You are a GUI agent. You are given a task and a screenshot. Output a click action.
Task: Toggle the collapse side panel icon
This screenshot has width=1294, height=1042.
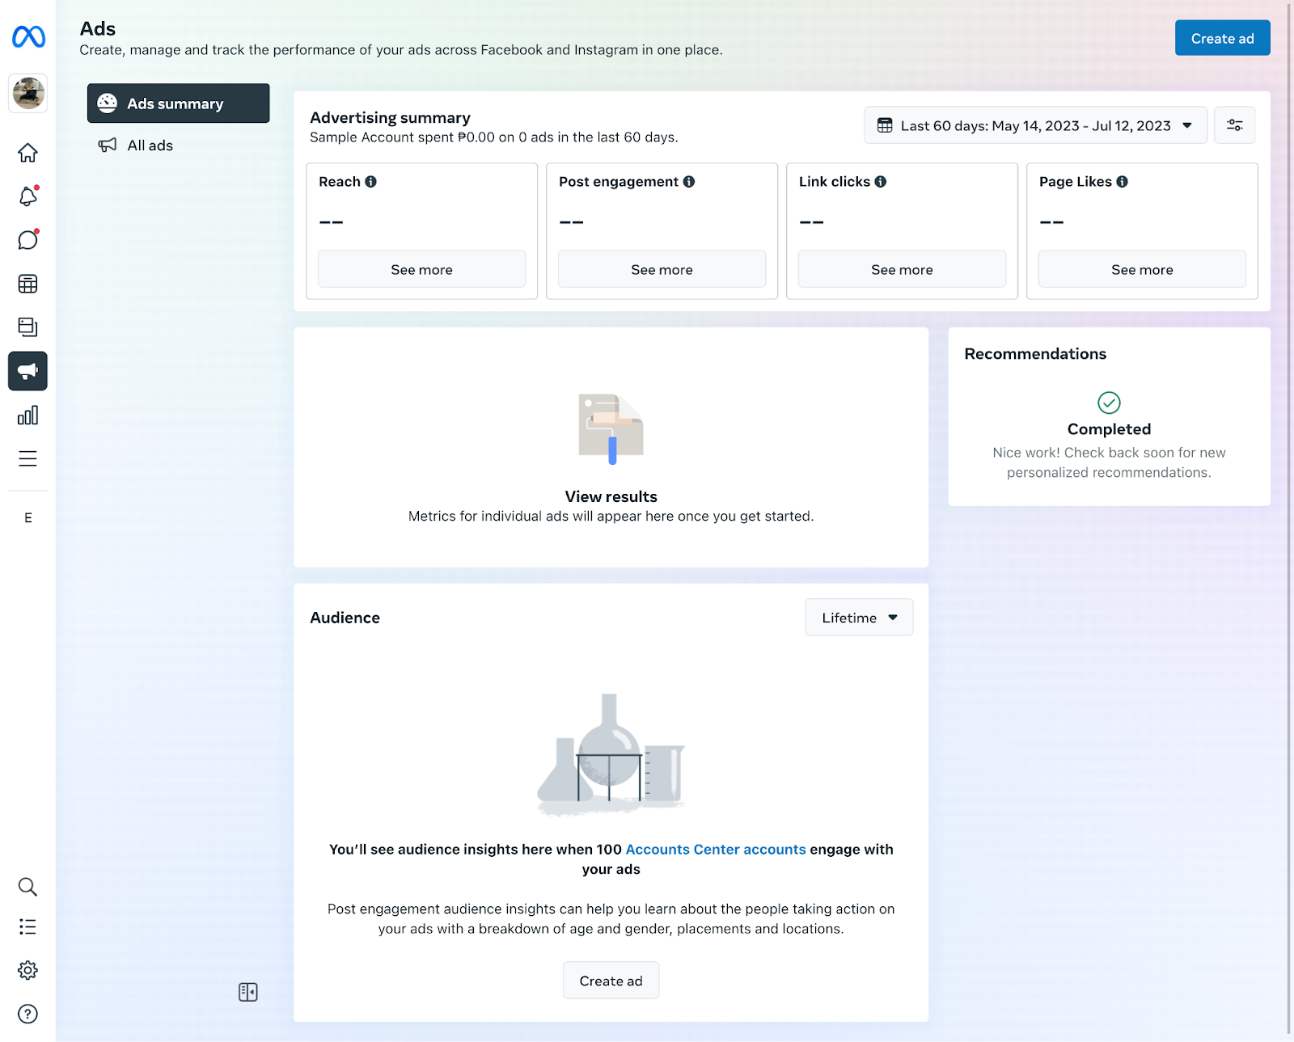(248, 992)
